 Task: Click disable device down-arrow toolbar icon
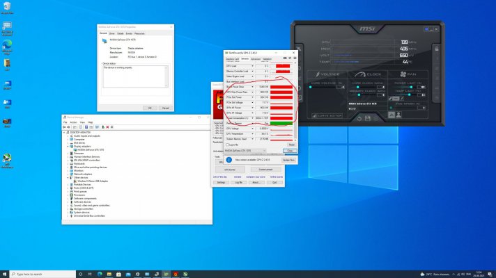[x=112, y=127]
